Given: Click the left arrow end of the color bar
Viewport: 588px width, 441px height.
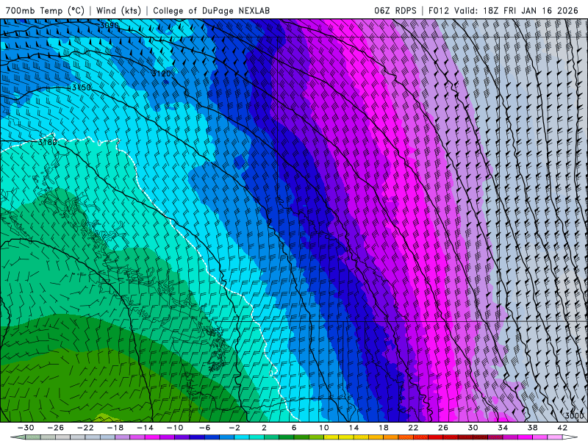Looking at the screenshot, I should tap(18, 438).
